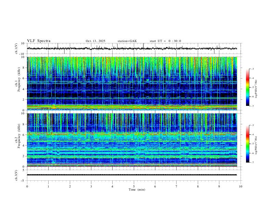271x209 pixels.
Task: Click the ch.1 color scale bar
Action: point(247,87)
